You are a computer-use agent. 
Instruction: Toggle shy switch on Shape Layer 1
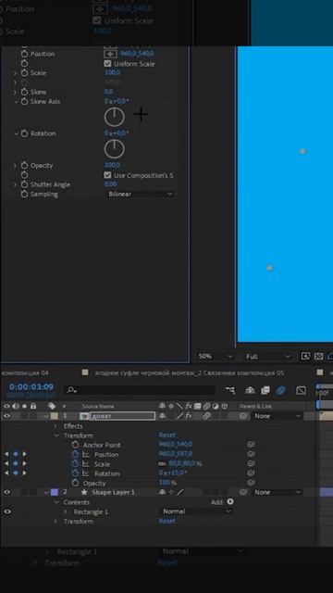163,492
